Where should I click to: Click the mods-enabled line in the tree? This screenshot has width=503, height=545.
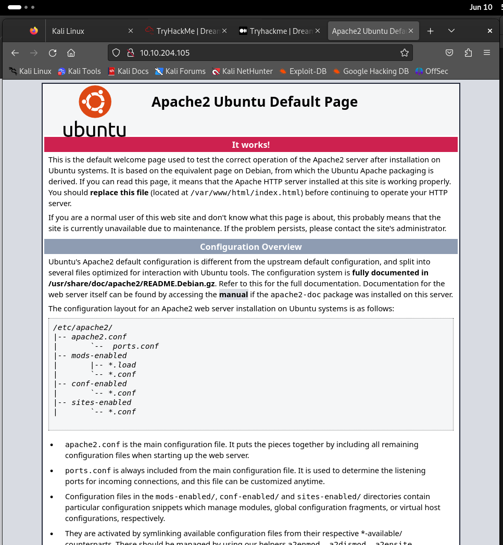99,356
